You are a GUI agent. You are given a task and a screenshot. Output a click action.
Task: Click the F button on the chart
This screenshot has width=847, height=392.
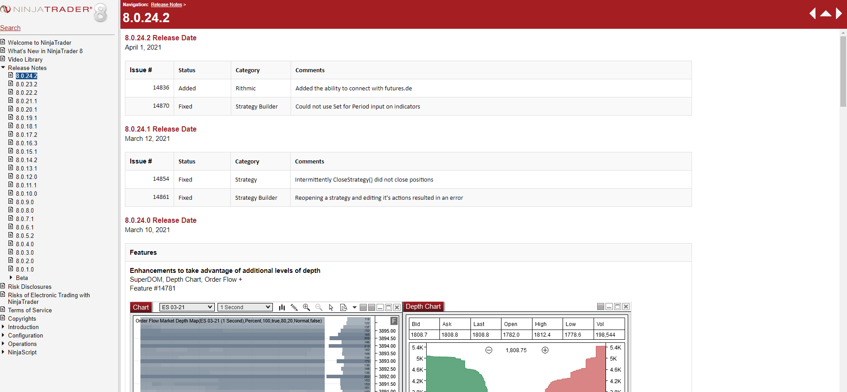tap(394, 321)
